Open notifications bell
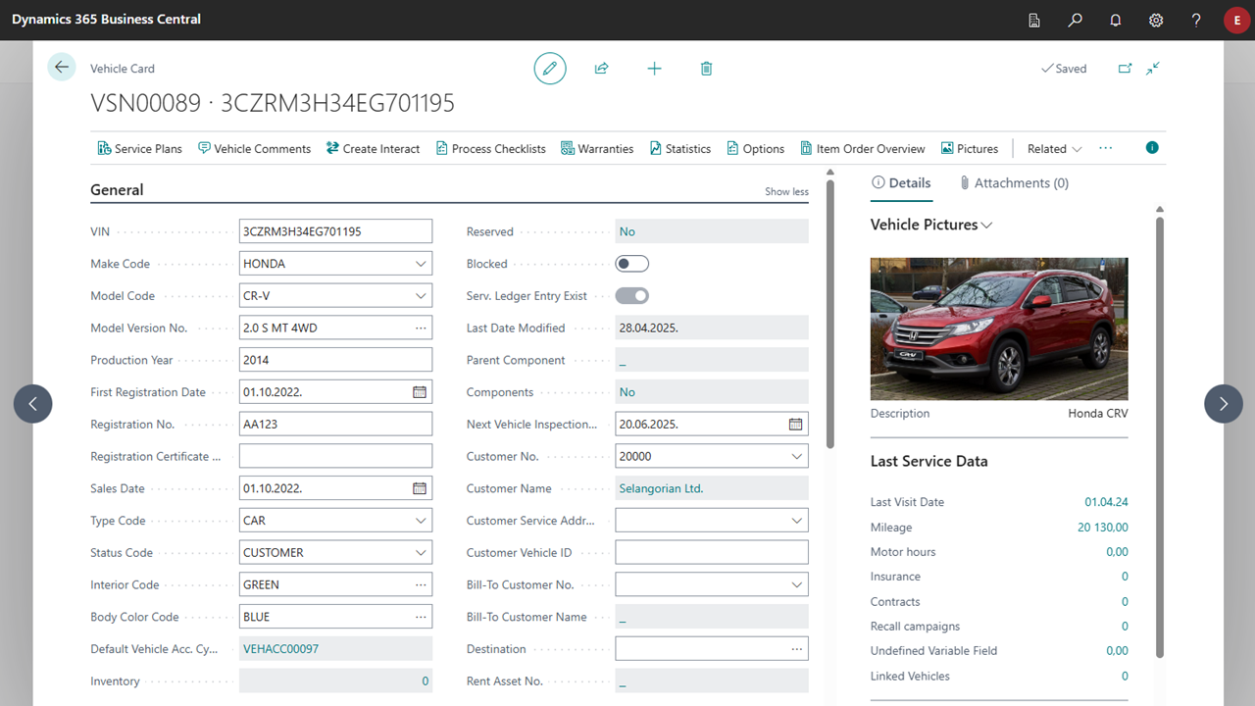 1116,20
